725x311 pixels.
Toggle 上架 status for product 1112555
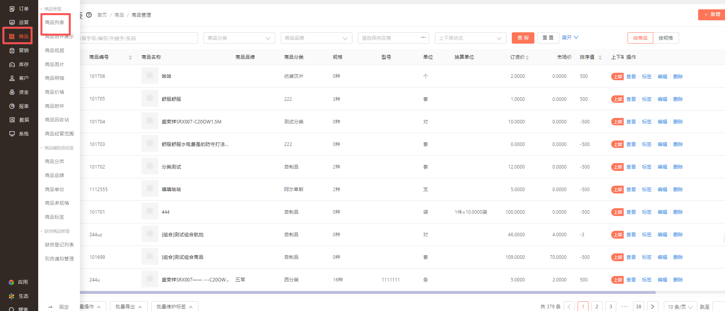click(617, 190)
